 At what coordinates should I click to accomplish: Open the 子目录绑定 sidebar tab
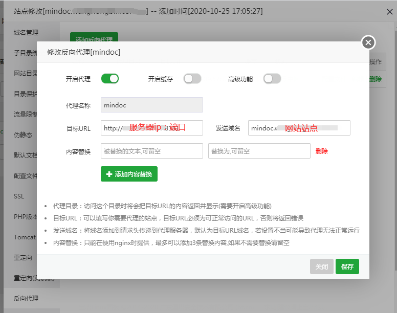[25, 53]
